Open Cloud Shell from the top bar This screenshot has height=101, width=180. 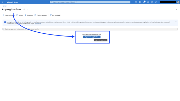tap(136, 2)
